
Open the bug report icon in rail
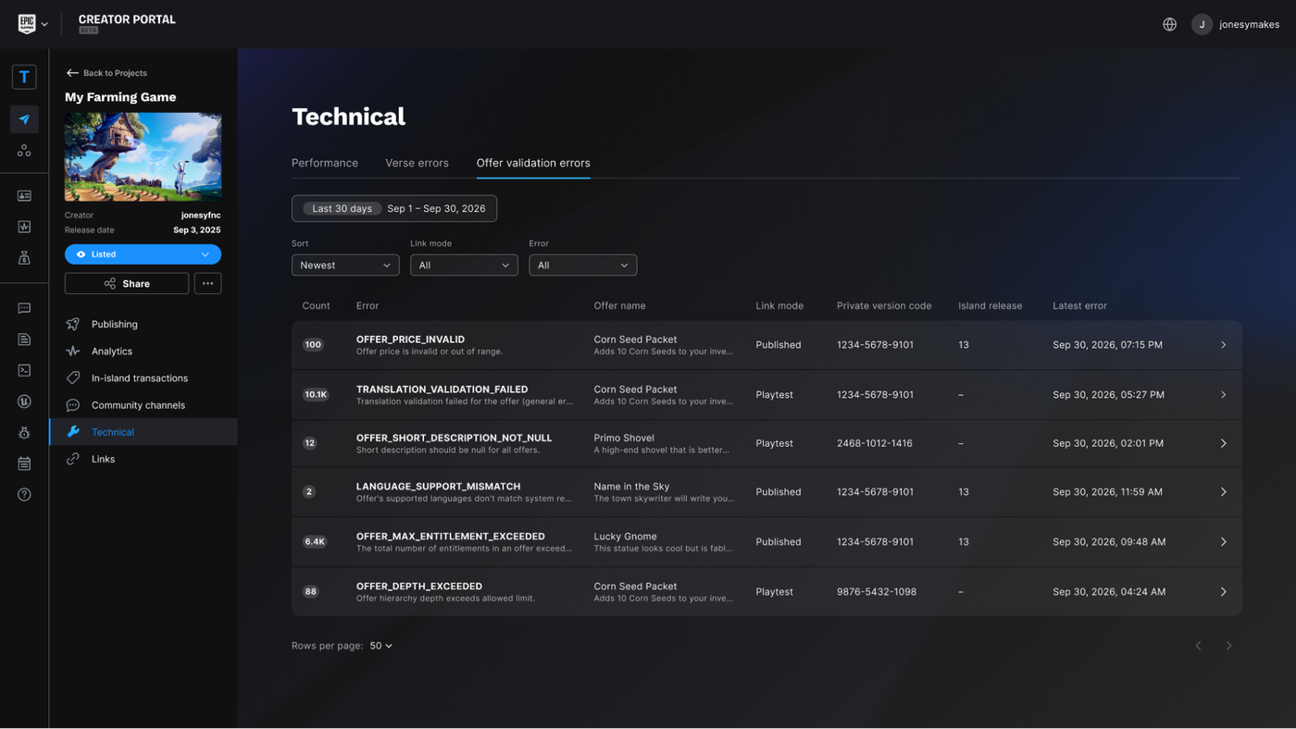coord(24,433)
